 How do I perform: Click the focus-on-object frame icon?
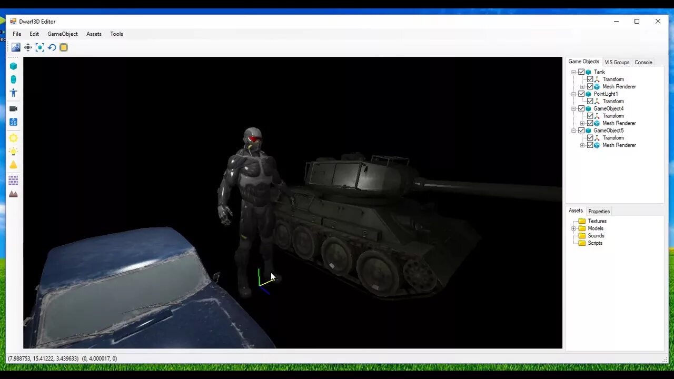coord(40,47)
